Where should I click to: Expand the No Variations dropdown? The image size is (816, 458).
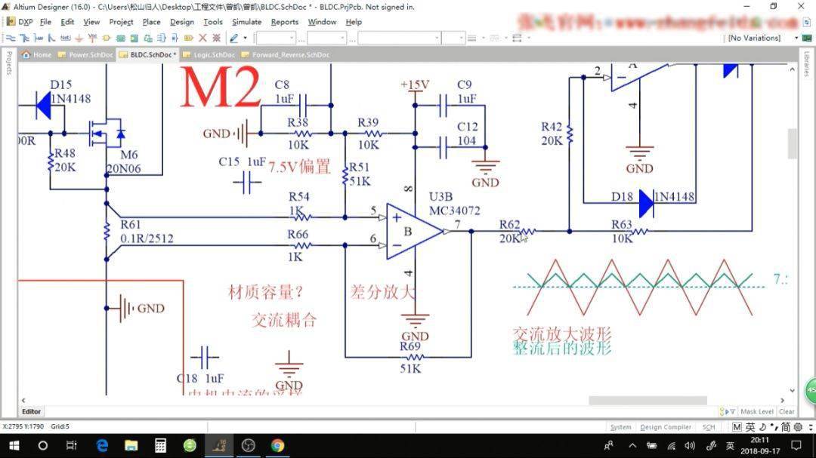tap(796, 38)
